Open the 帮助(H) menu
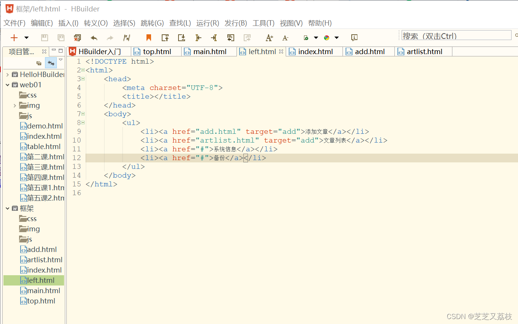Screen dimensions: 518x324 [320, 23]
